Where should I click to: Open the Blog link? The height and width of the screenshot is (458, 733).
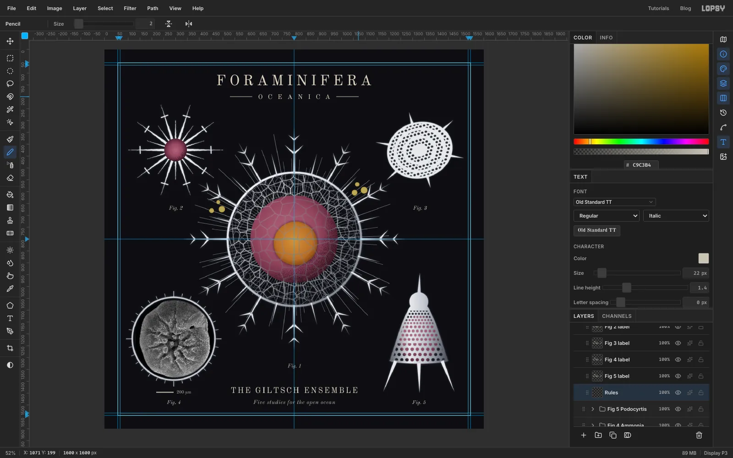tap(685, 8)
